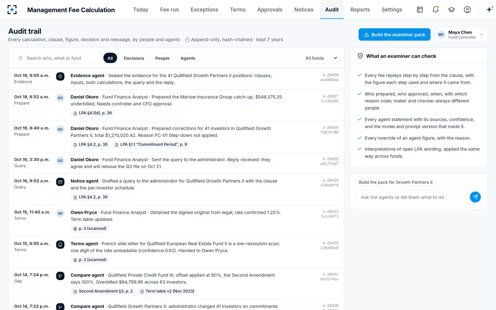Go to the Exceptions tab
Screen dimensions: 496x310
[x=204, y=10]
